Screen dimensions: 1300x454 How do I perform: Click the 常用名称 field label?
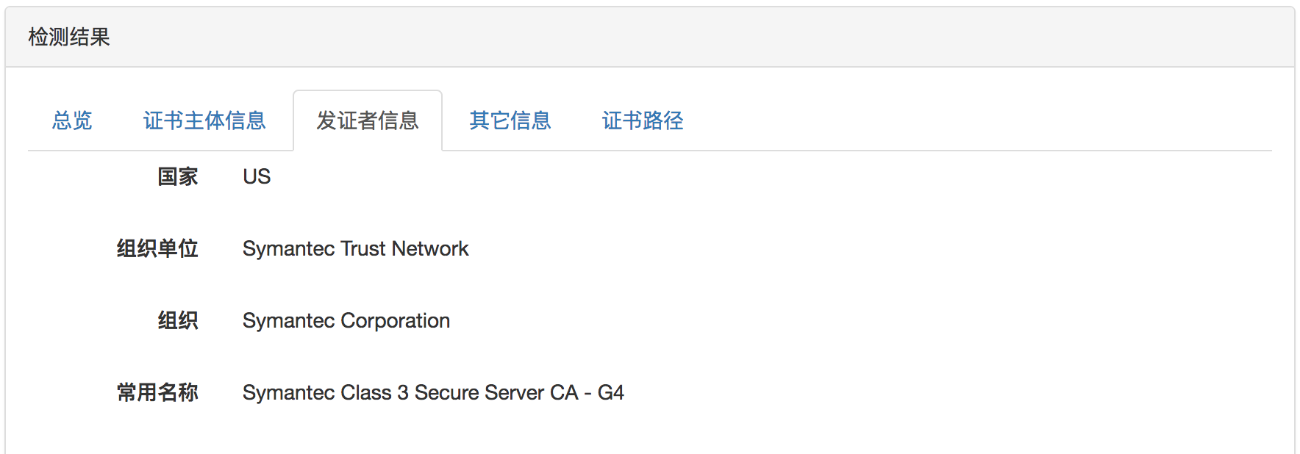pos(157,392)
